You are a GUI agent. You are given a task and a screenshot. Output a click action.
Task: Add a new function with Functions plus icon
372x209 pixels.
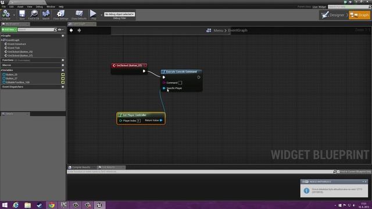(63, 60)
